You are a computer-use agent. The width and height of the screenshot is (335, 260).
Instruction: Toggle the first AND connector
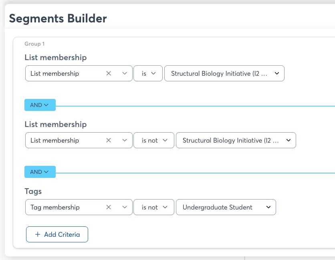40,105
